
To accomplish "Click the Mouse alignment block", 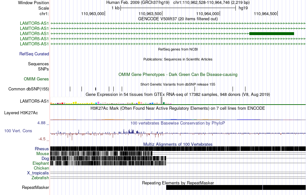I will (x=101, y=153).
